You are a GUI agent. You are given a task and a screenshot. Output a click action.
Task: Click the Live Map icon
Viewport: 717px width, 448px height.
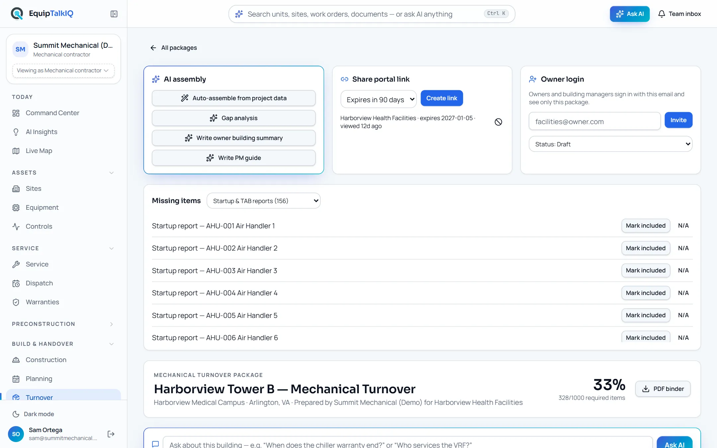pos(16,151)
